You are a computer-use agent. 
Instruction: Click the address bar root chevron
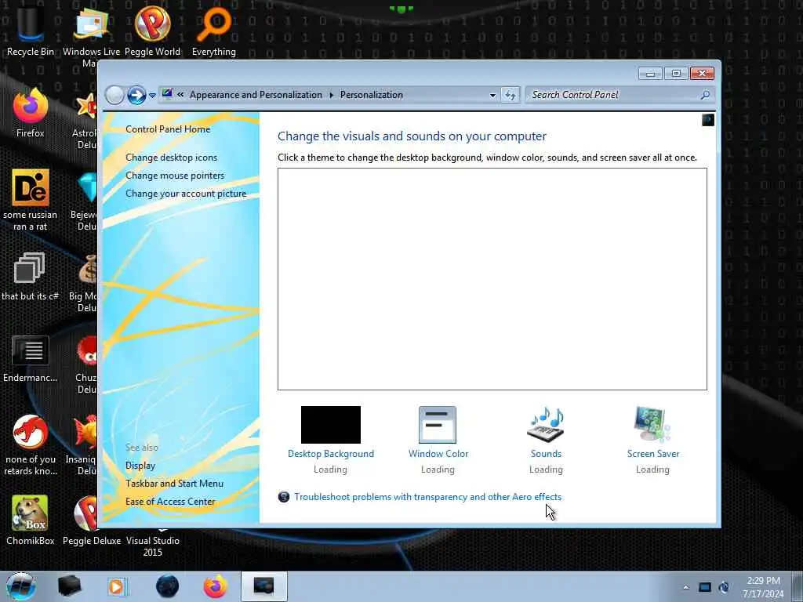[x=180, y=95]
